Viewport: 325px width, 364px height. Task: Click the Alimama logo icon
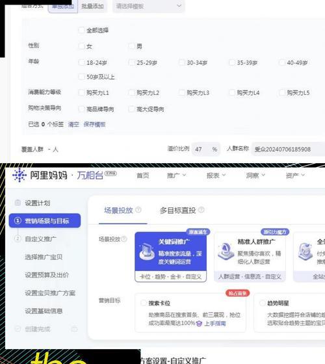coord(19,175)
